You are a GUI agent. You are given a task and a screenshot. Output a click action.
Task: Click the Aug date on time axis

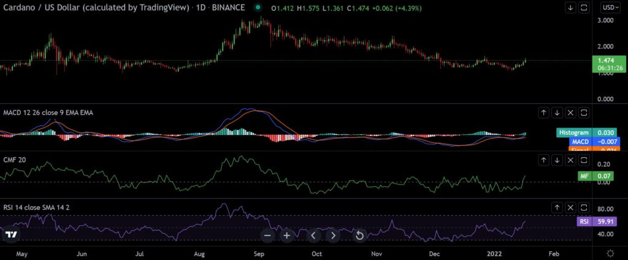(x=199, y=254)
